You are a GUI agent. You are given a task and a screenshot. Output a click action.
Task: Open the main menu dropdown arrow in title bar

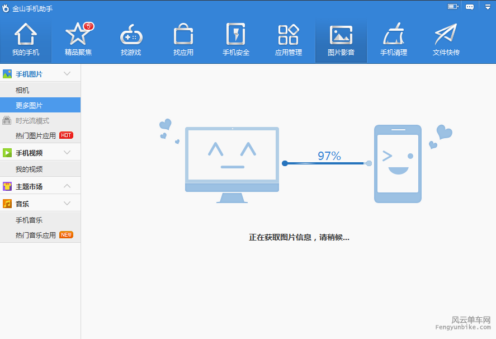tap(488, 7)
